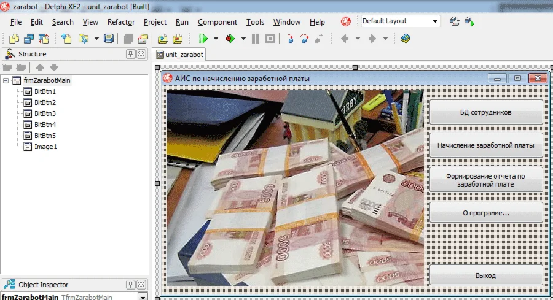
Task: Click the Run Without Debugging bug icon
Action: coord(230,39)
